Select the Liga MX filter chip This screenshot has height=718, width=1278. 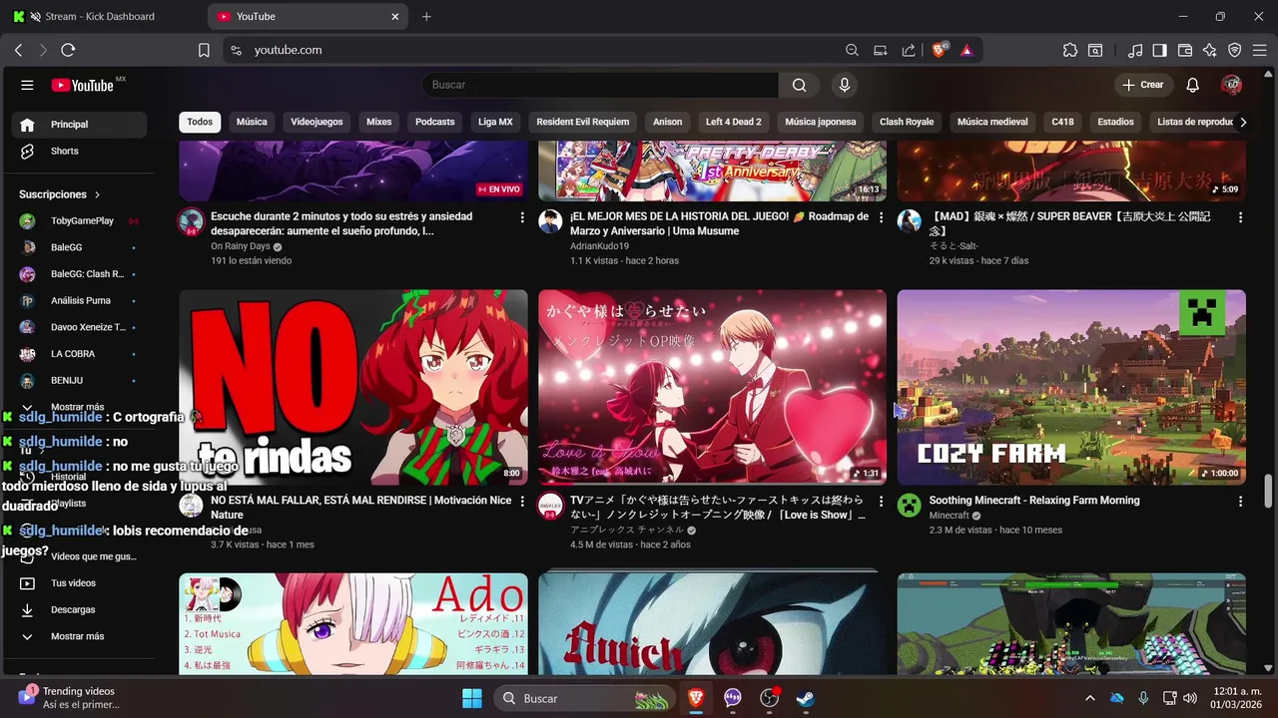(x=495, y=122)
